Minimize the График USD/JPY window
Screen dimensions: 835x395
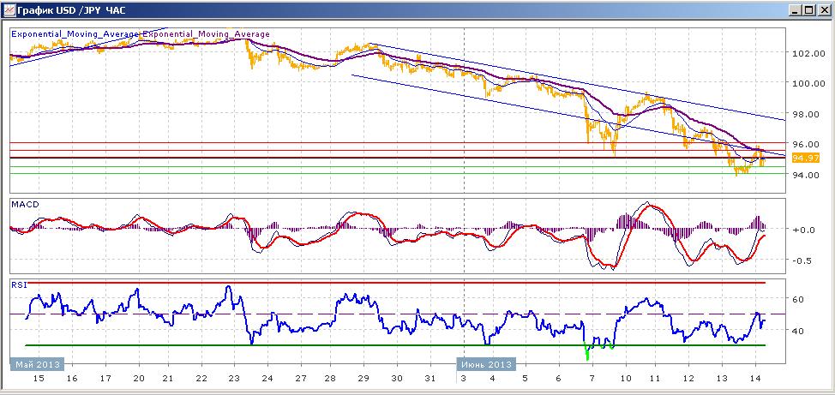(796, 10)
